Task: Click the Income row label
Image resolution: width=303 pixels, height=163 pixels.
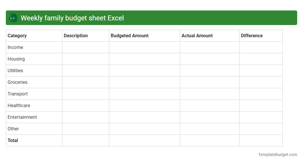Action: pos(15,47)
